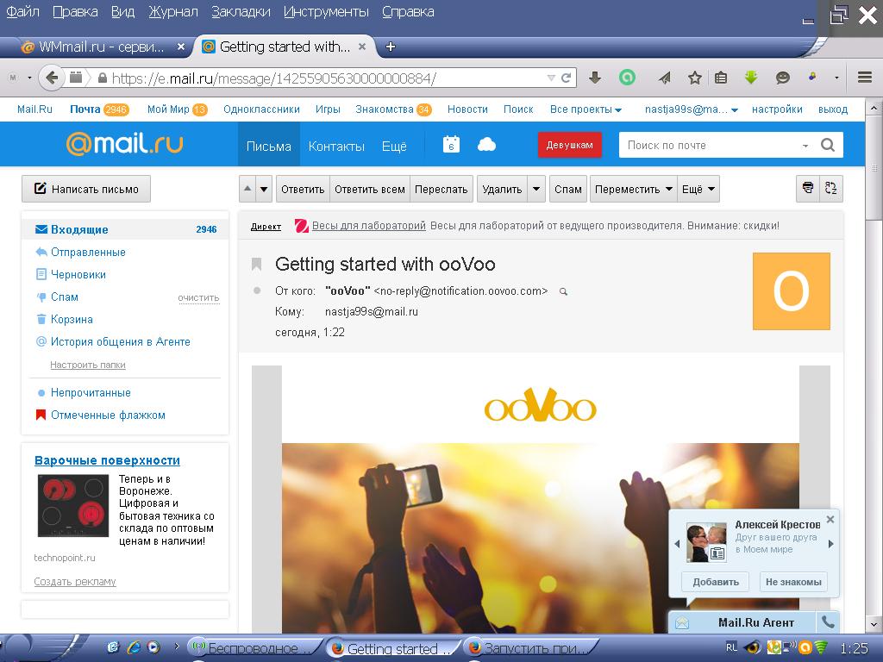The height and width of the screenshot is (662, 883).
Task: Show next friend suggestion with right arrow
Action: 831,544
